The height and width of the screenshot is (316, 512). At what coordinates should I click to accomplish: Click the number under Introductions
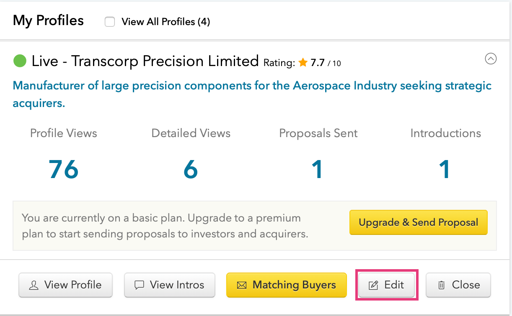click(x=445, y=169)
